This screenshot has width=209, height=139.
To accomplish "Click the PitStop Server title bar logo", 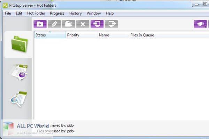I will pos(5,6).
